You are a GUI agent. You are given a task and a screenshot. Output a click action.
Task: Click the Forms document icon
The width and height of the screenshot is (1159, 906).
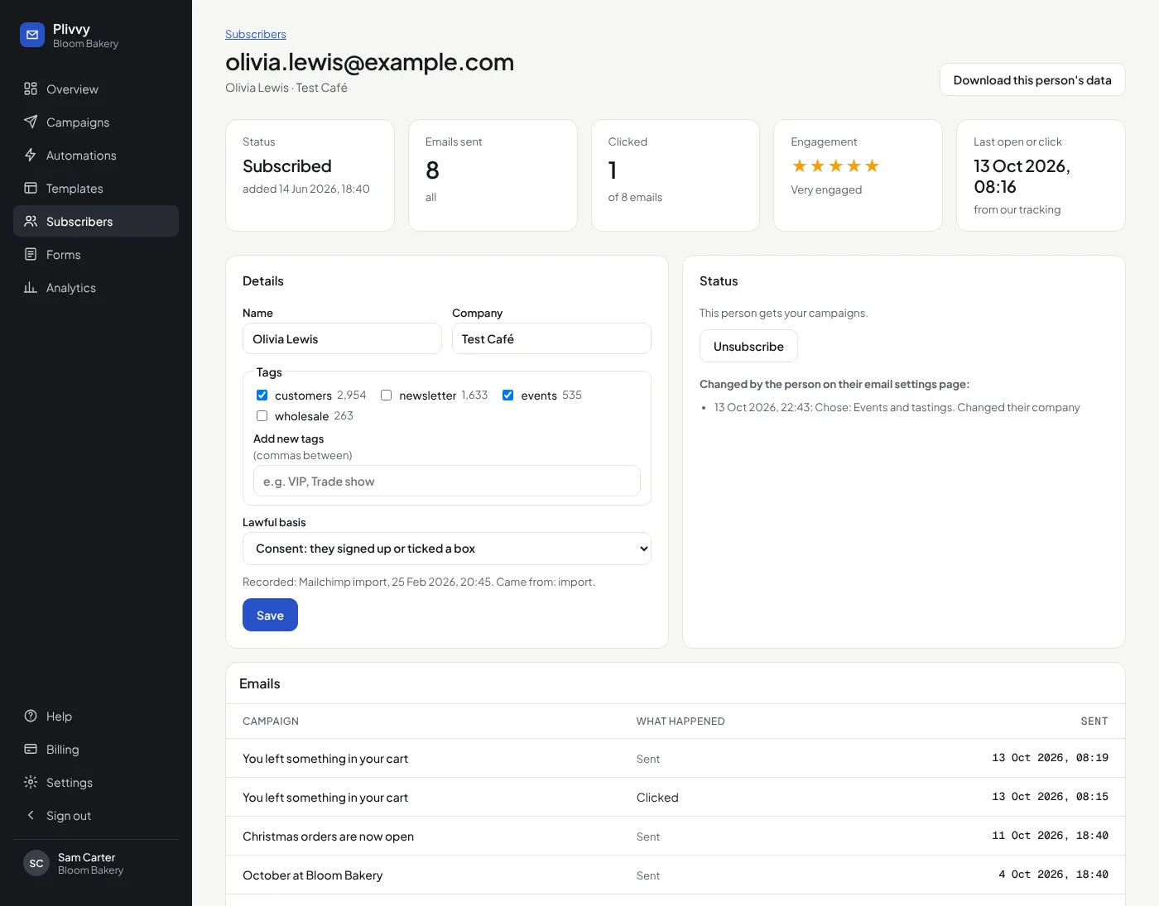coord(31,254)
